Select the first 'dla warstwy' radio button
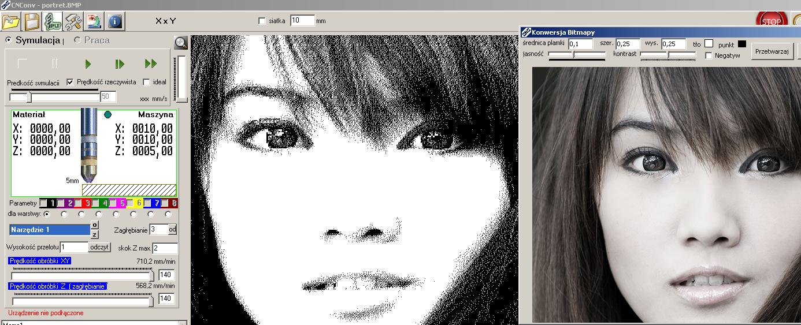The width and height of the screenshot is (801, 325). pos(47,214)
